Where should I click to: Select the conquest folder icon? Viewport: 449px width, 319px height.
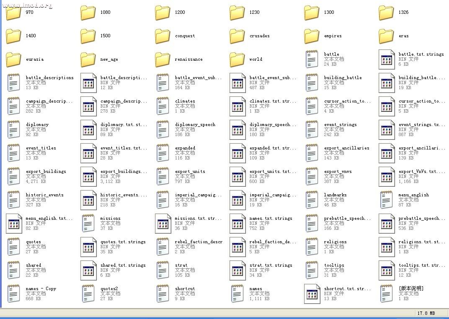(x=163, y=36)
